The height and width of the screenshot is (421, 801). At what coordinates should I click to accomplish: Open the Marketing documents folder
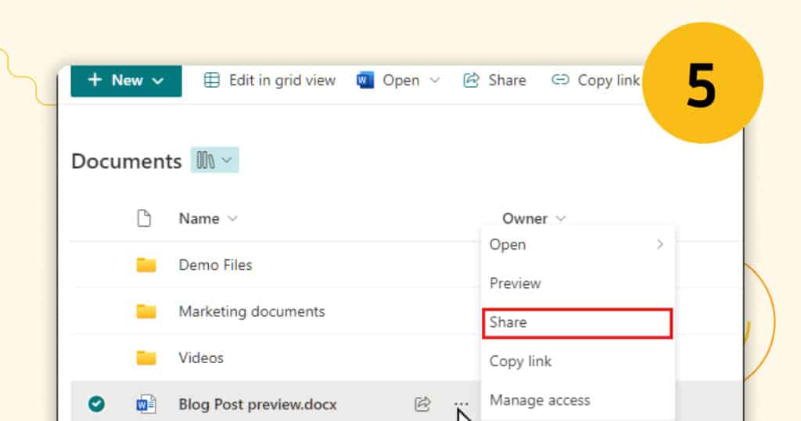251,311
